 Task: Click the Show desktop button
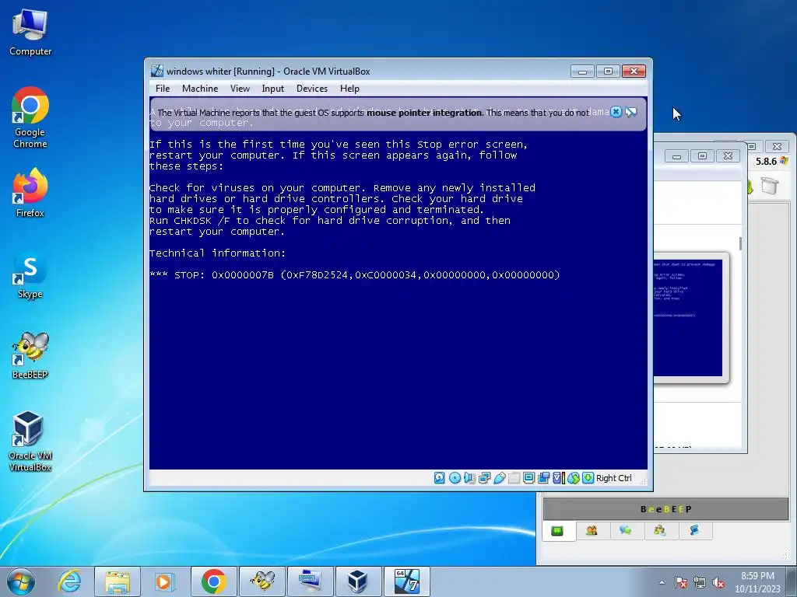click(792, 581)
